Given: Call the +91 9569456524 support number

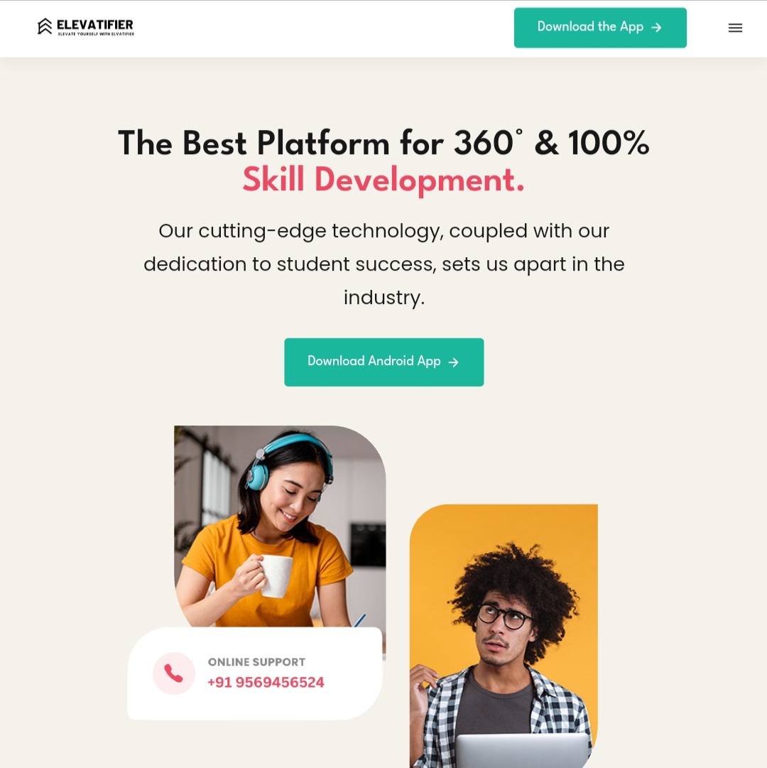Looking at the screenshot, I should pyautogui.click(x=266, y=682).
